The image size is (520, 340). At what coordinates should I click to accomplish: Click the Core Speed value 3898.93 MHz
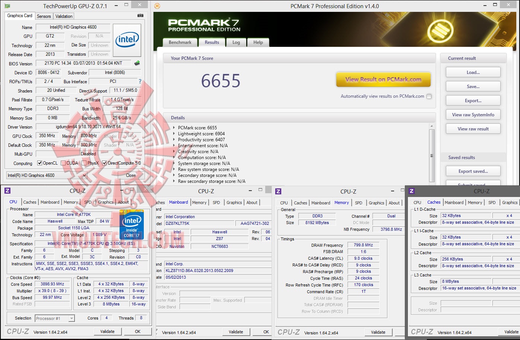[53, 284]
